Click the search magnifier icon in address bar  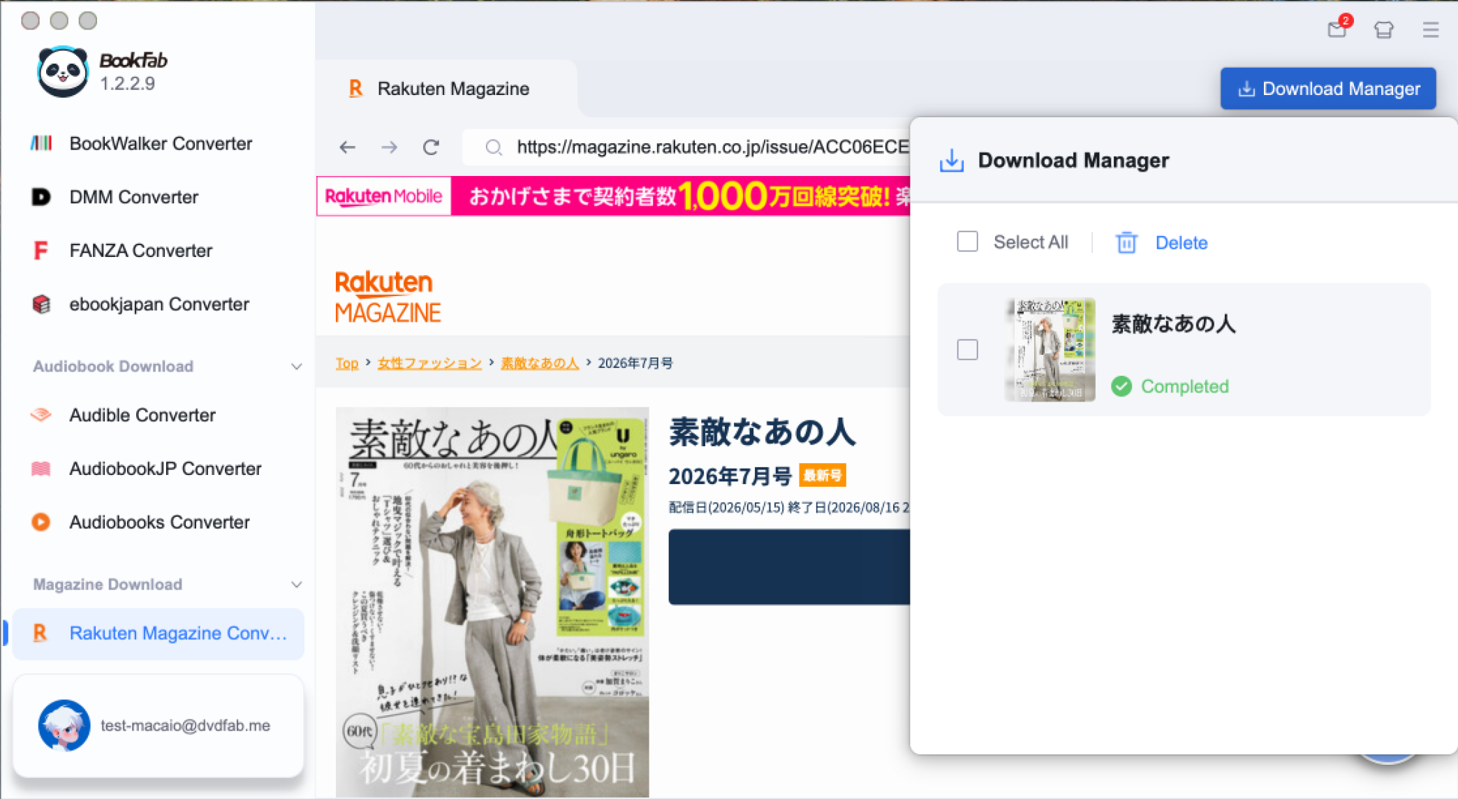(x=494, y=147)
